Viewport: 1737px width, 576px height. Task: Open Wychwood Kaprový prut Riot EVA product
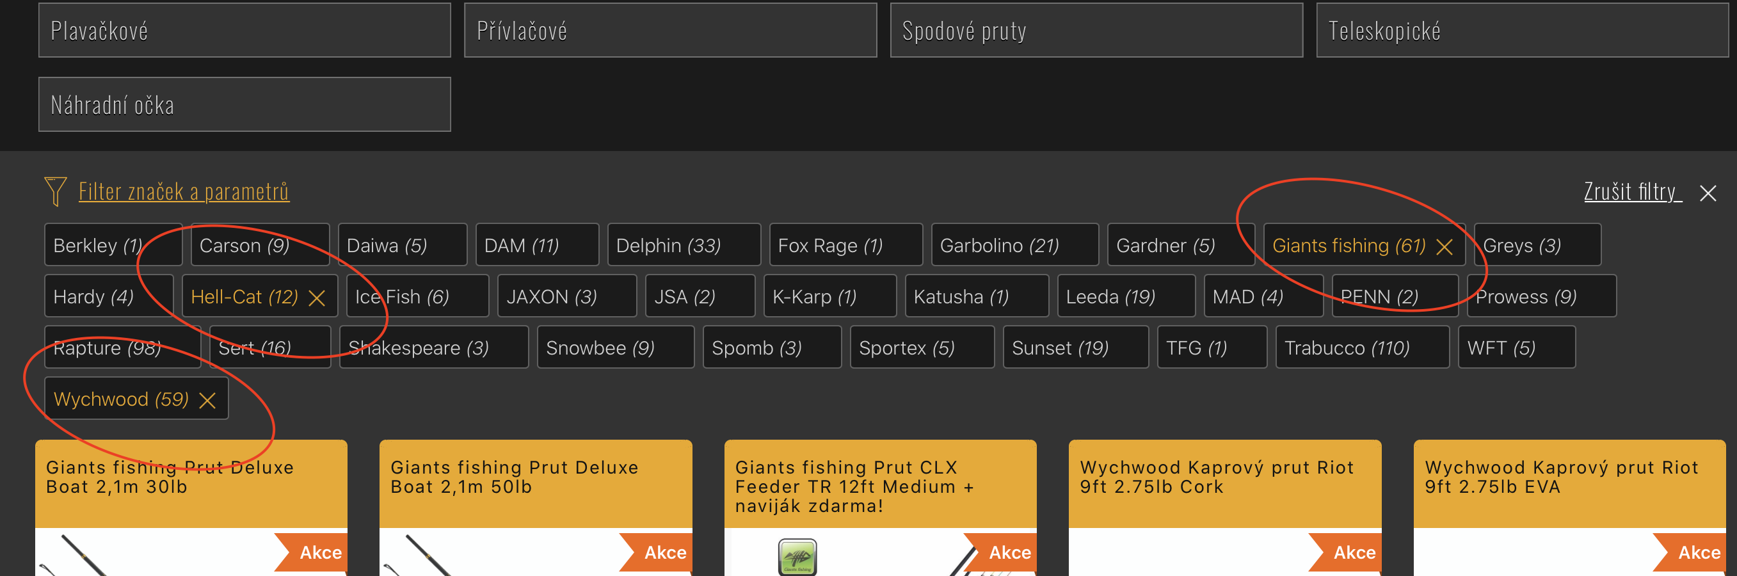(x=1561, y=477)
